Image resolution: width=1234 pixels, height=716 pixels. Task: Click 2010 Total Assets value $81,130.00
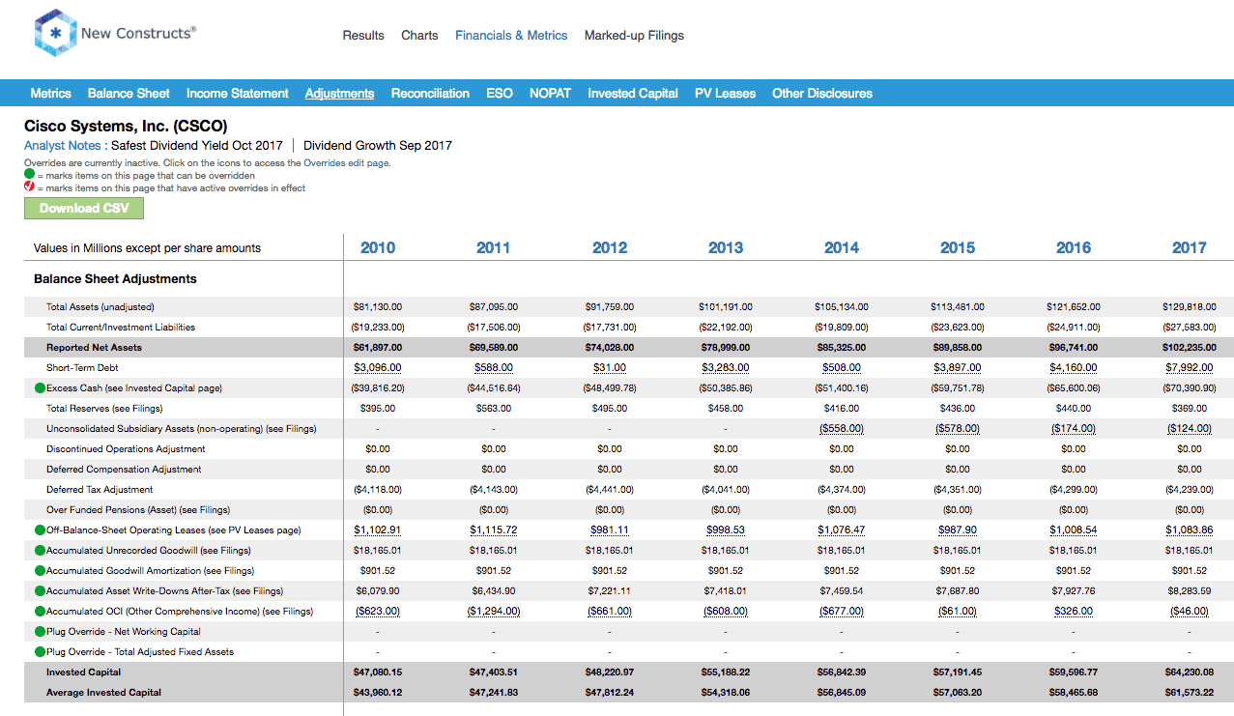[378, 307]
